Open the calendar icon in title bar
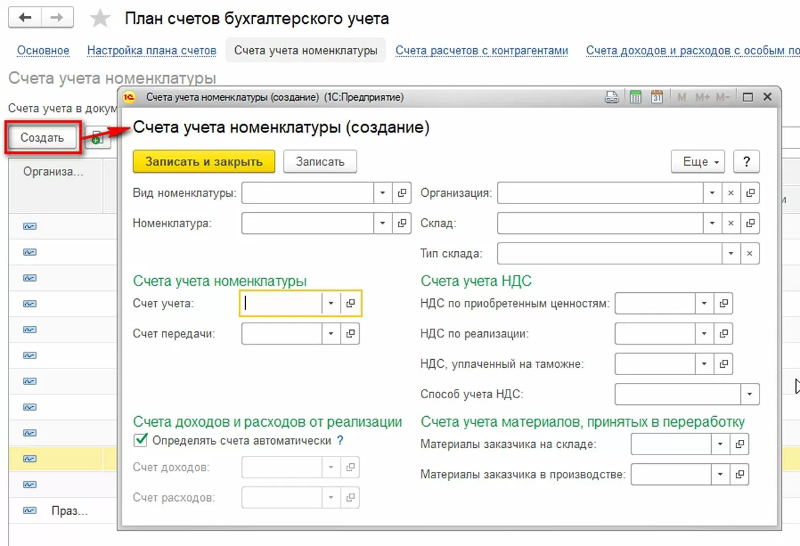Viewport: 800px width, 546px height. (657, 97)
